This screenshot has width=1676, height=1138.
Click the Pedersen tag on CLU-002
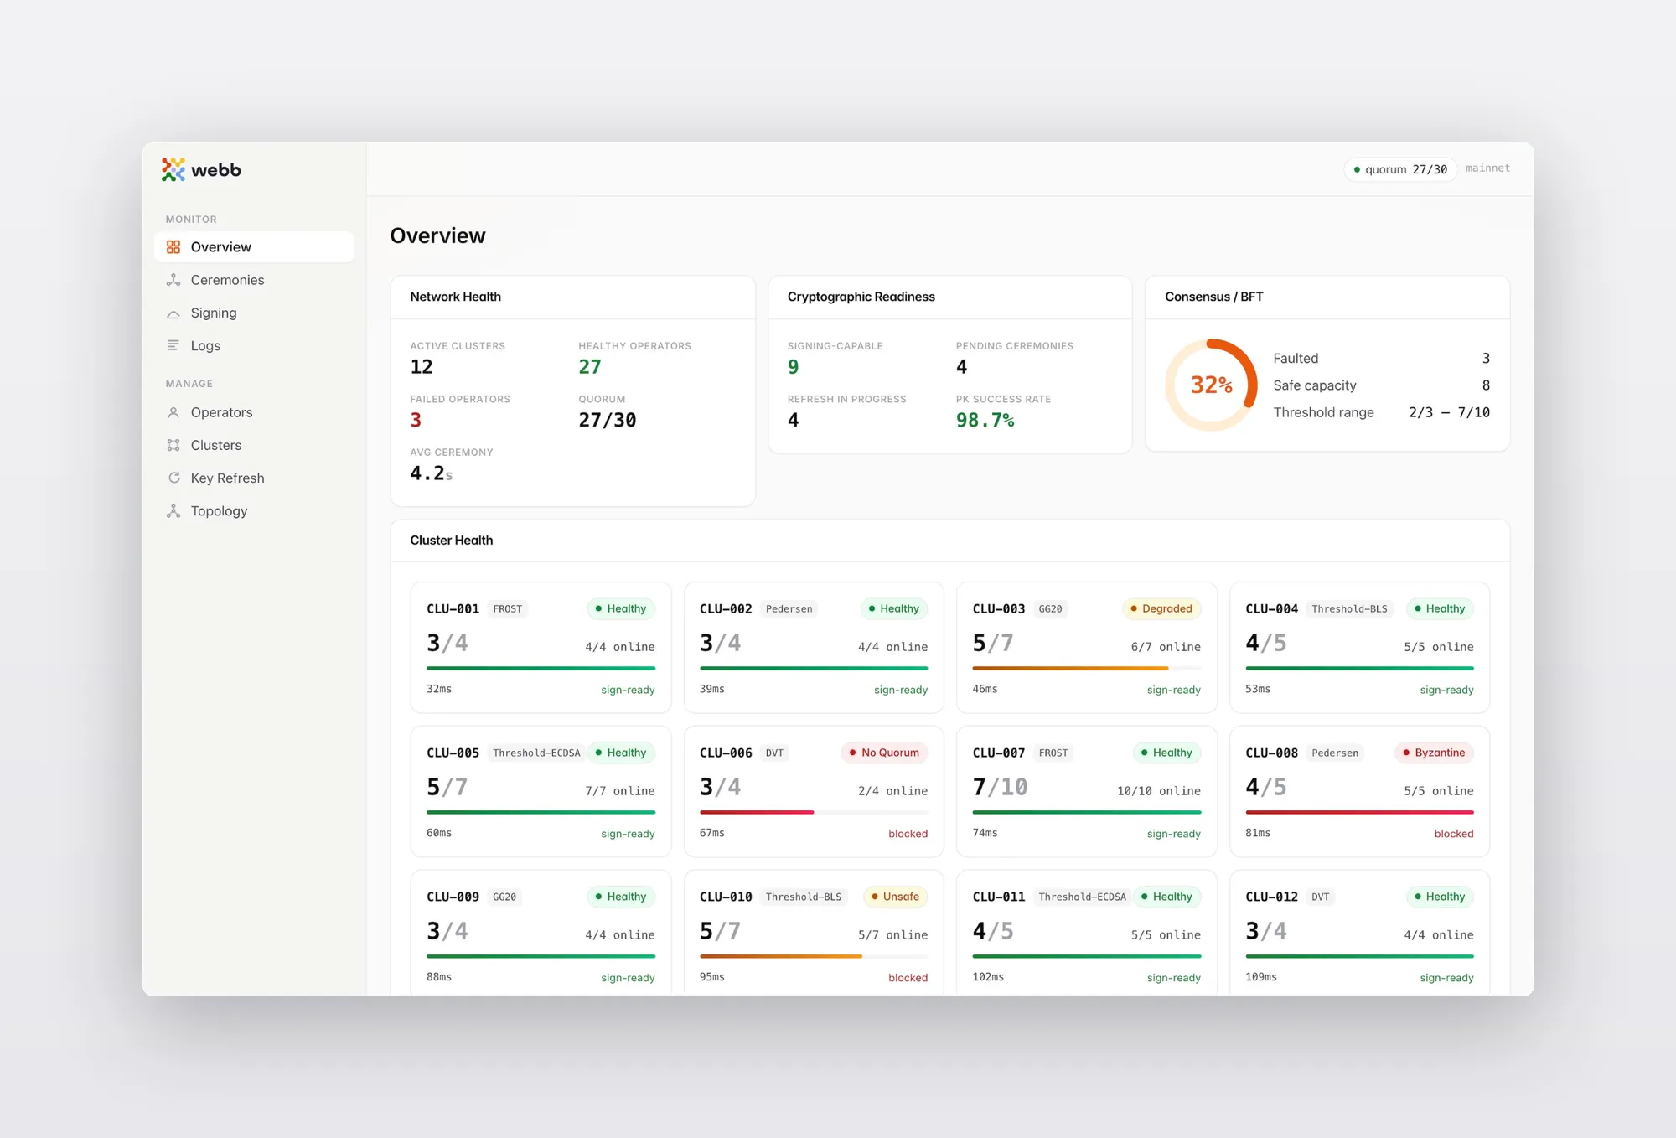coord(789,609)
